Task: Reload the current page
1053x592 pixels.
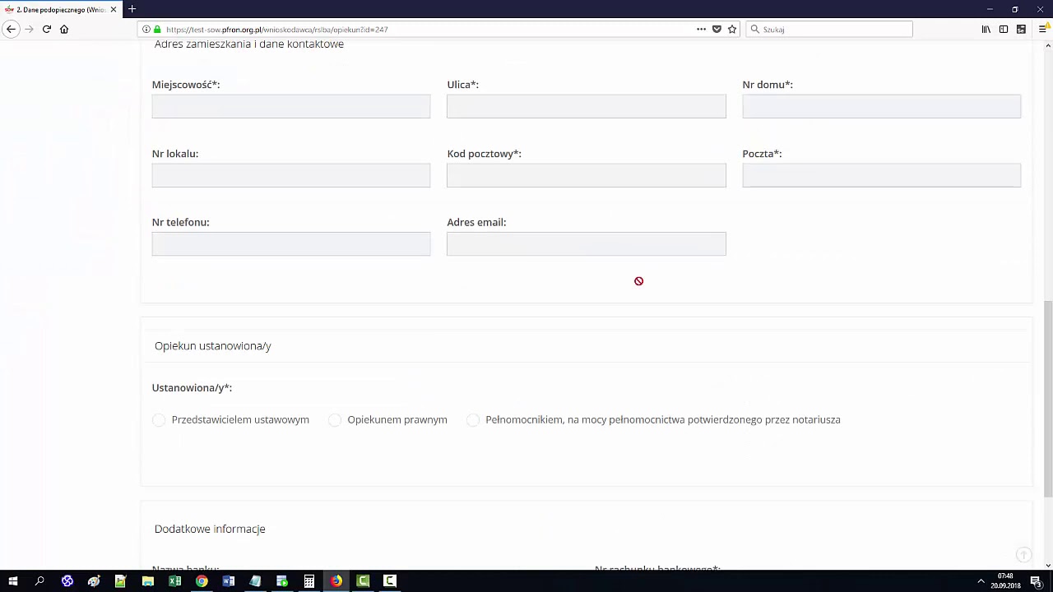Action: coord(46,29)
